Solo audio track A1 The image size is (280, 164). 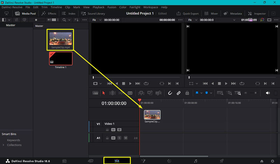point(119,138)
